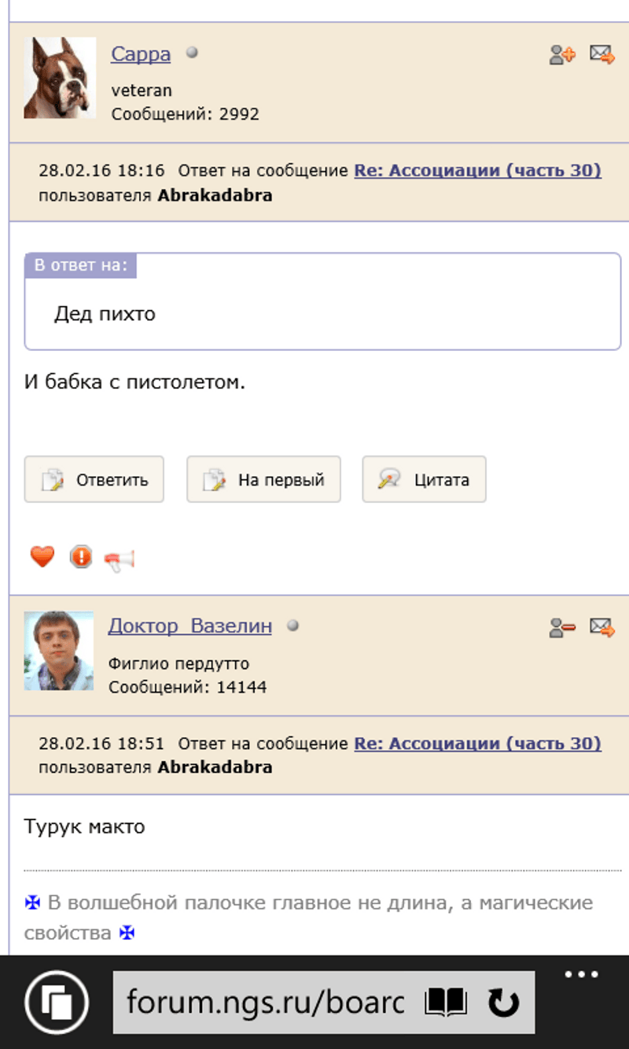Like the post with the heart icon
The height and width of the screenshot is (1049, 629).
[42, 557]
